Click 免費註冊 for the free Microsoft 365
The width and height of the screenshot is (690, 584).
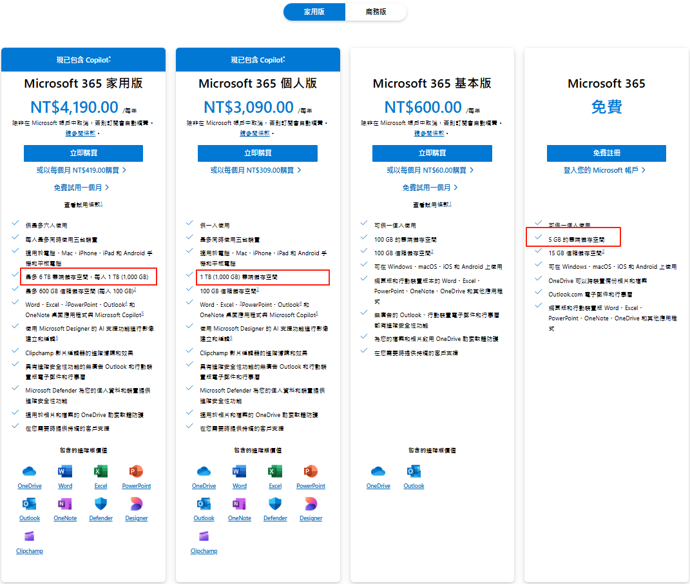tap(606, 153)
